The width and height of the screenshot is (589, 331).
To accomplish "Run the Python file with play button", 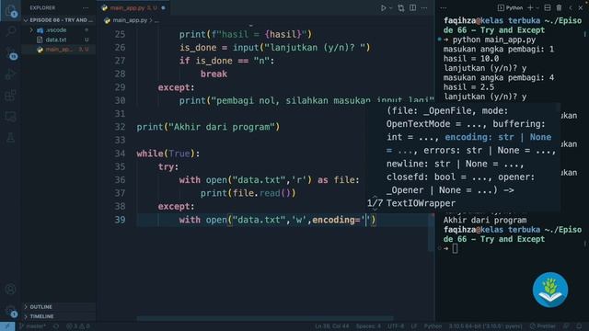I will tap(383, 8).
